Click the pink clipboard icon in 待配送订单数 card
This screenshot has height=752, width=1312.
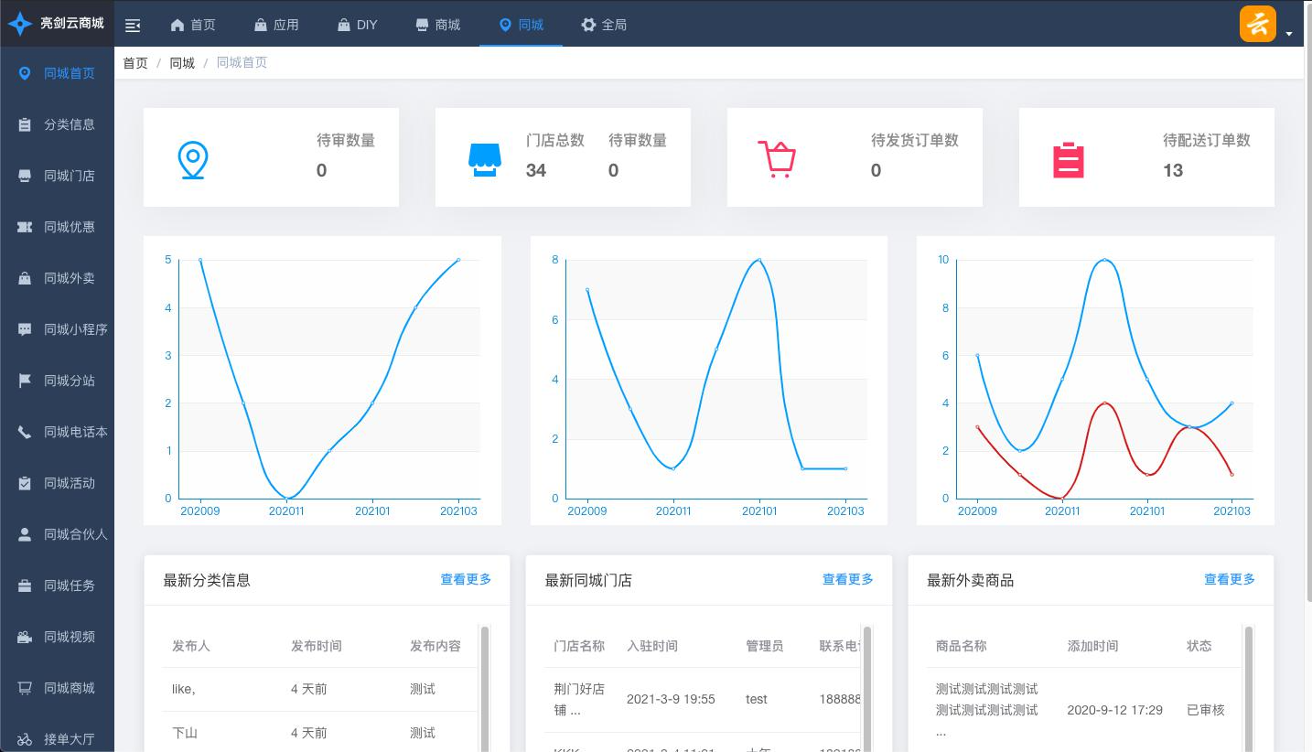[1068, 160]
